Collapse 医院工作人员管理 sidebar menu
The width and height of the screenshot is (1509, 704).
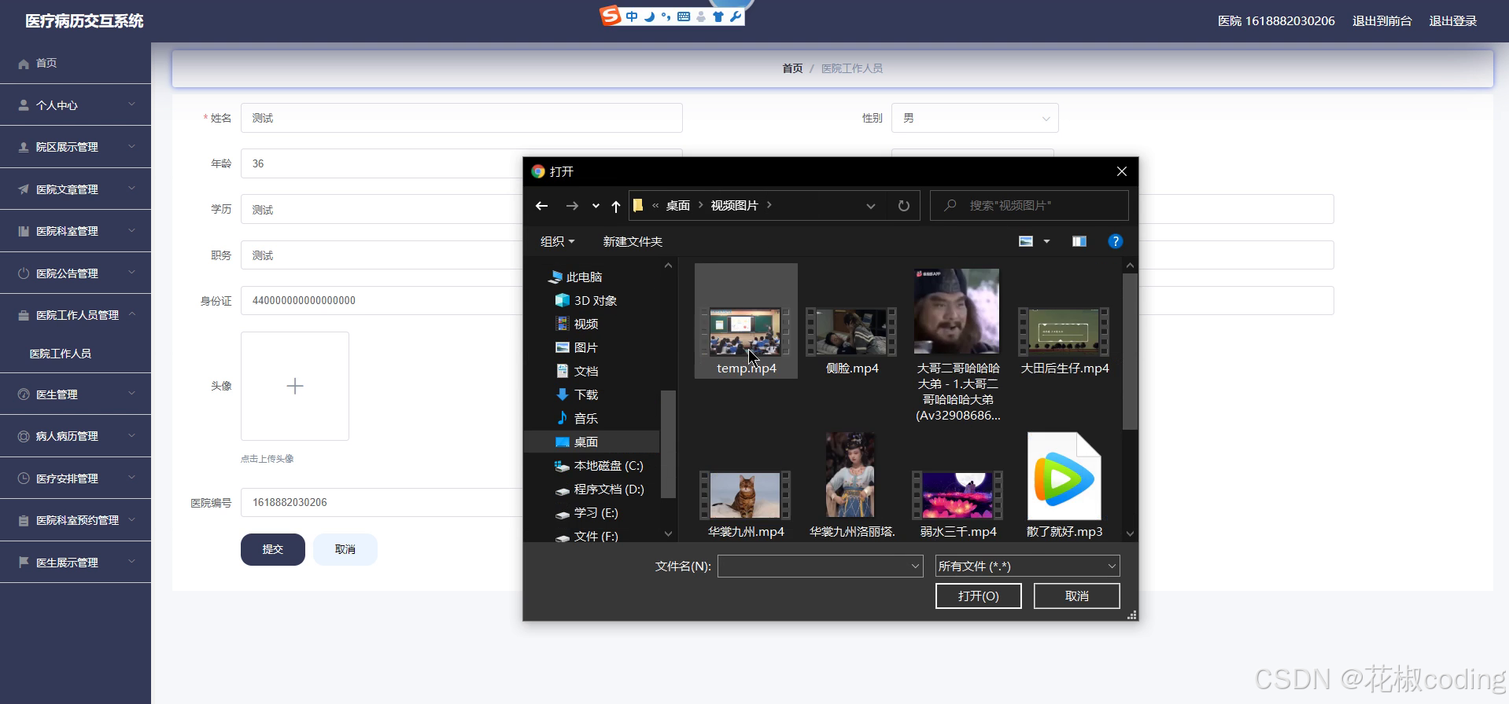tap(76, 314)
